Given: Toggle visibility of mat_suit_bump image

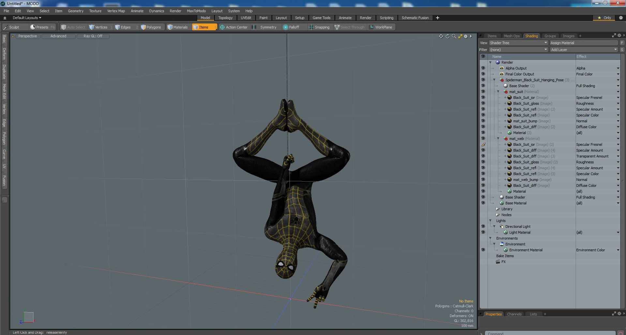Looking at the screenshot, I should coord(483,121).
